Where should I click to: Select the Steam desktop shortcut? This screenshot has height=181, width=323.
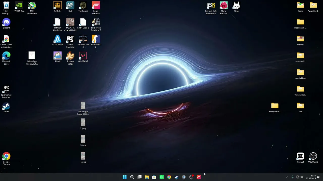[x=6, y=107]
